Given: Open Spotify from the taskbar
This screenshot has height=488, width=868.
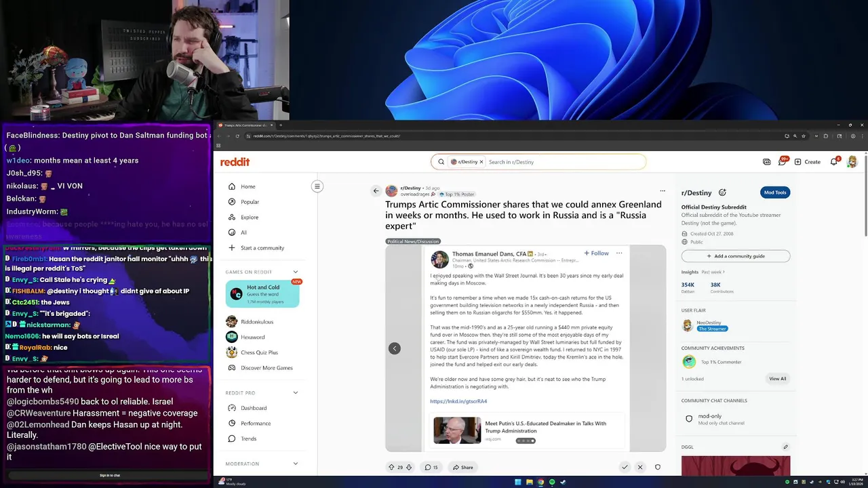Looking at the screenshot, I should point(552,482).
